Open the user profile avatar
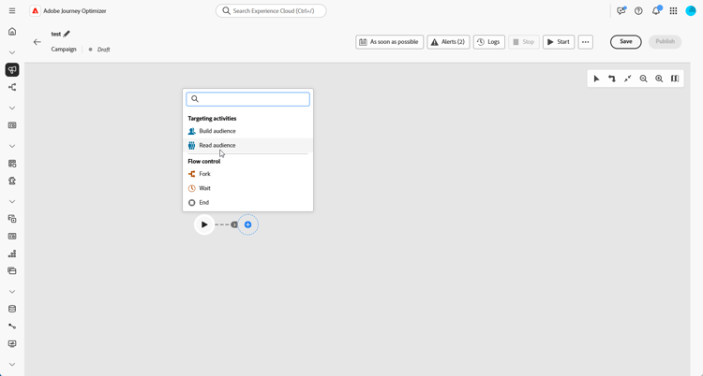This screenshot has width=703, height=376. tap(691, 10)
